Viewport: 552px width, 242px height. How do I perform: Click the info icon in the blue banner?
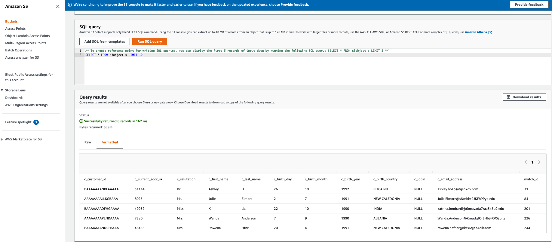pyautogui.click(x=70, y=5)
